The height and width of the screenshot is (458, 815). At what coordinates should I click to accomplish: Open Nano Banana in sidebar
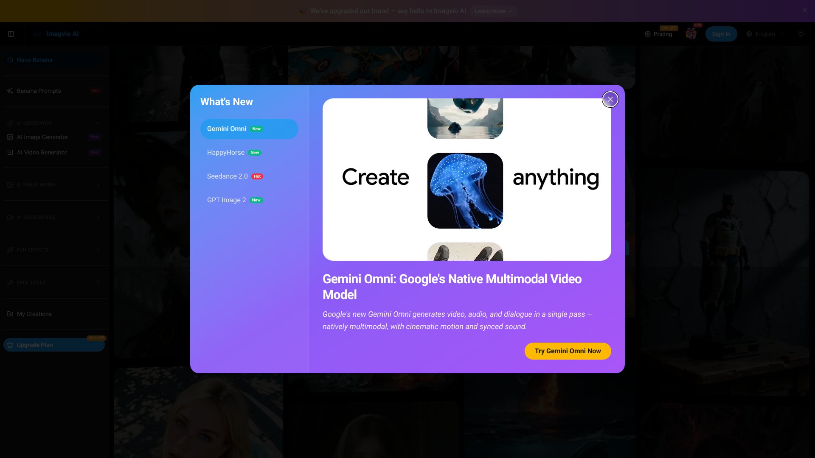coord(54,60)
